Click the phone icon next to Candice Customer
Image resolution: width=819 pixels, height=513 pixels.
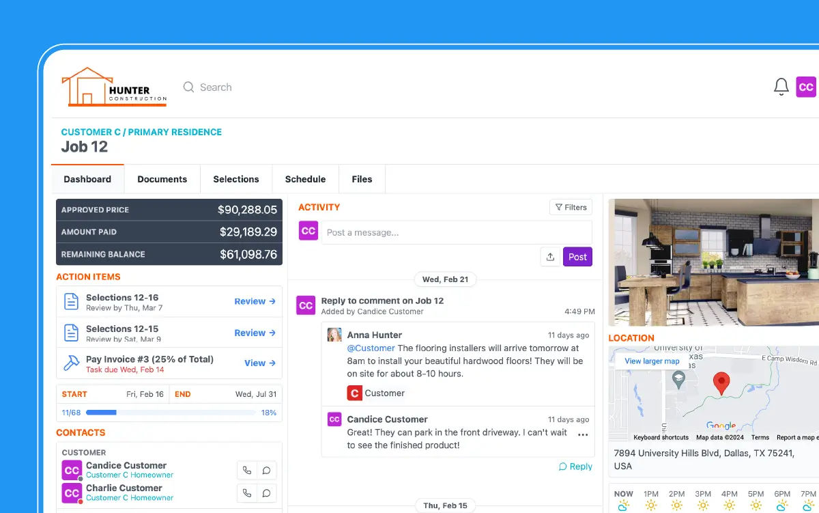click(247, 470)
